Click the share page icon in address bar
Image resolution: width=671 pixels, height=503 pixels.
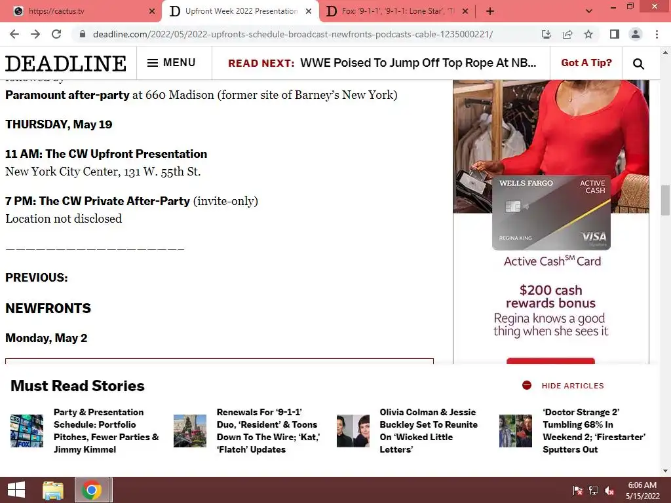point(567,34)
